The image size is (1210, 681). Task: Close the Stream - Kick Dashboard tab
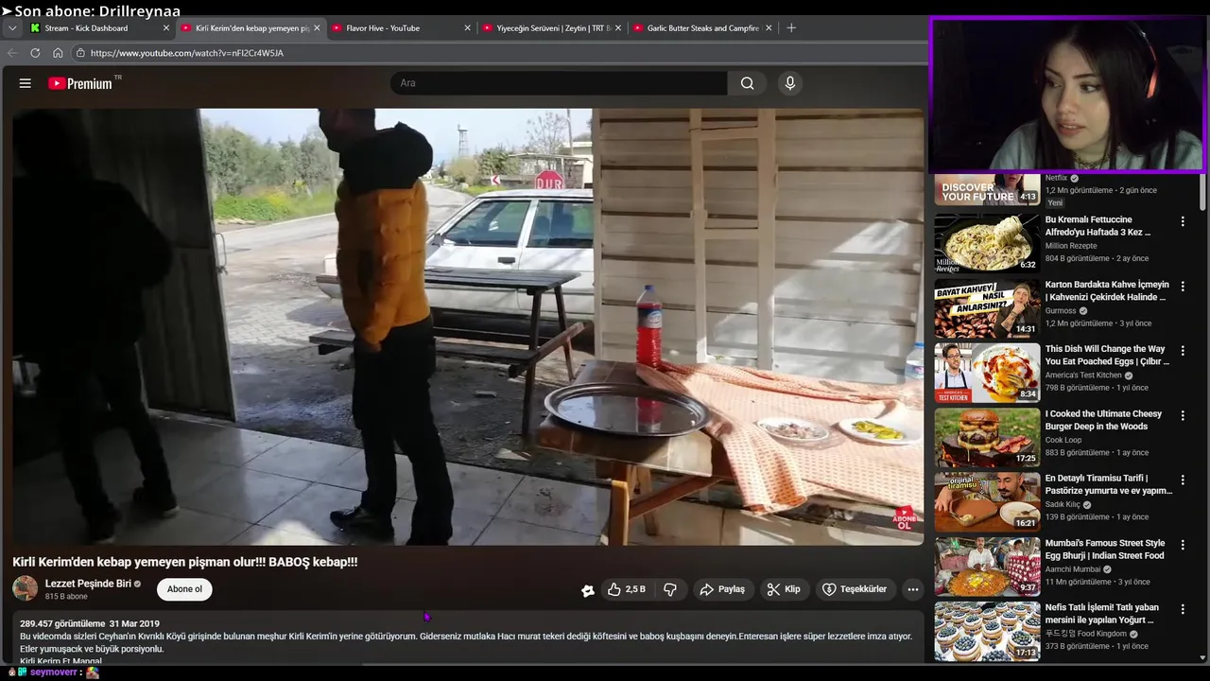point(165,28)
